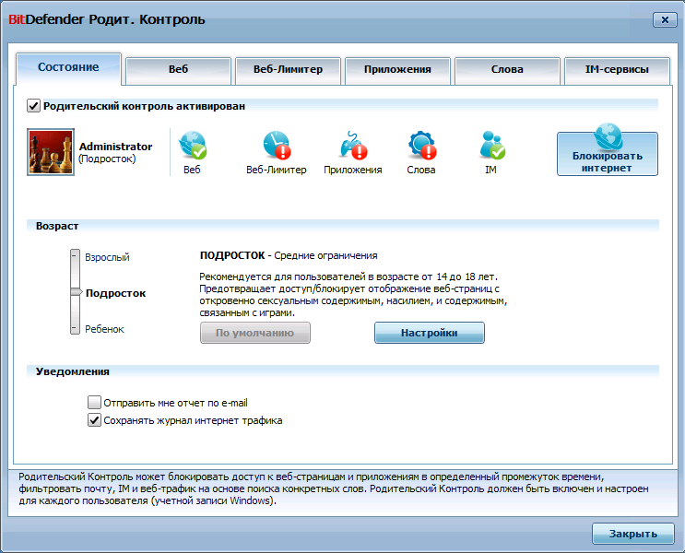Open the Веб-Лимитер clock icon

(x=277, y=145)
